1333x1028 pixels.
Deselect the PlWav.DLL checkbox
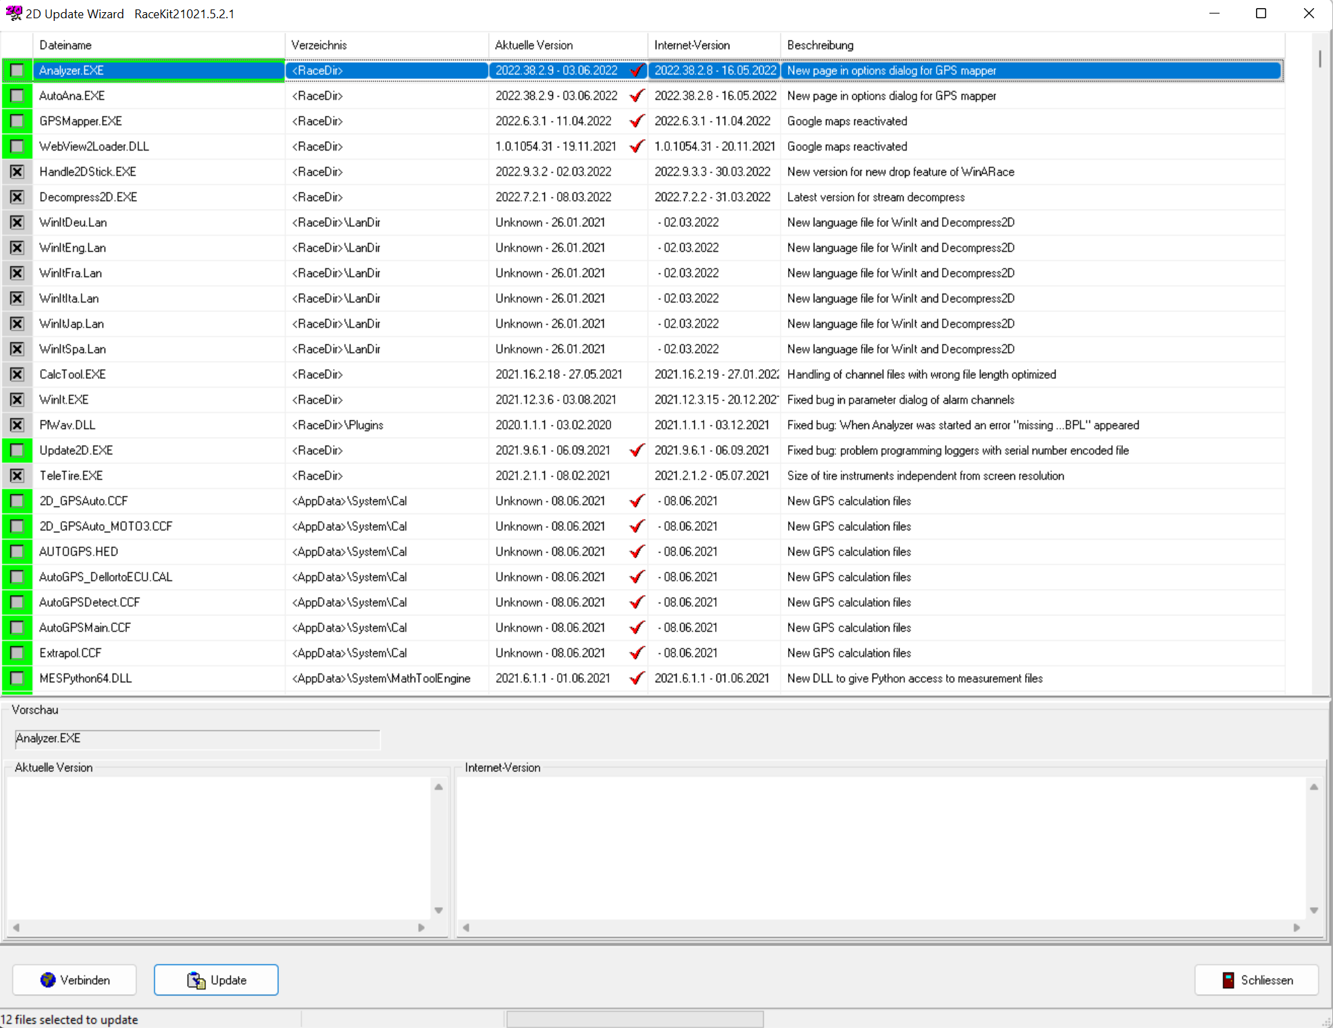click(18, 425)
